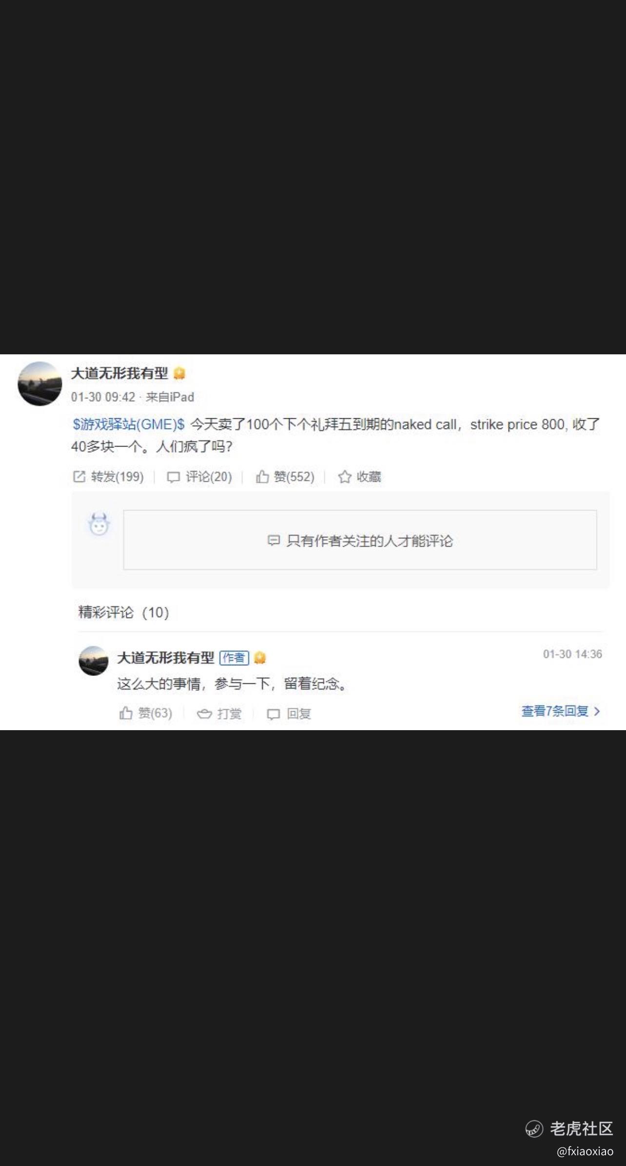The height and width of the screenshot is (1166, 626).
Task: Click gold badge next to 作者 tag
Action: coord(260,658)
